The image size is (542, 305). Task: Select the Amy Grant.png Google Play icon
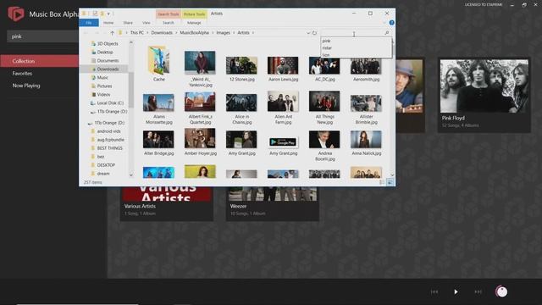pos(283,141)
